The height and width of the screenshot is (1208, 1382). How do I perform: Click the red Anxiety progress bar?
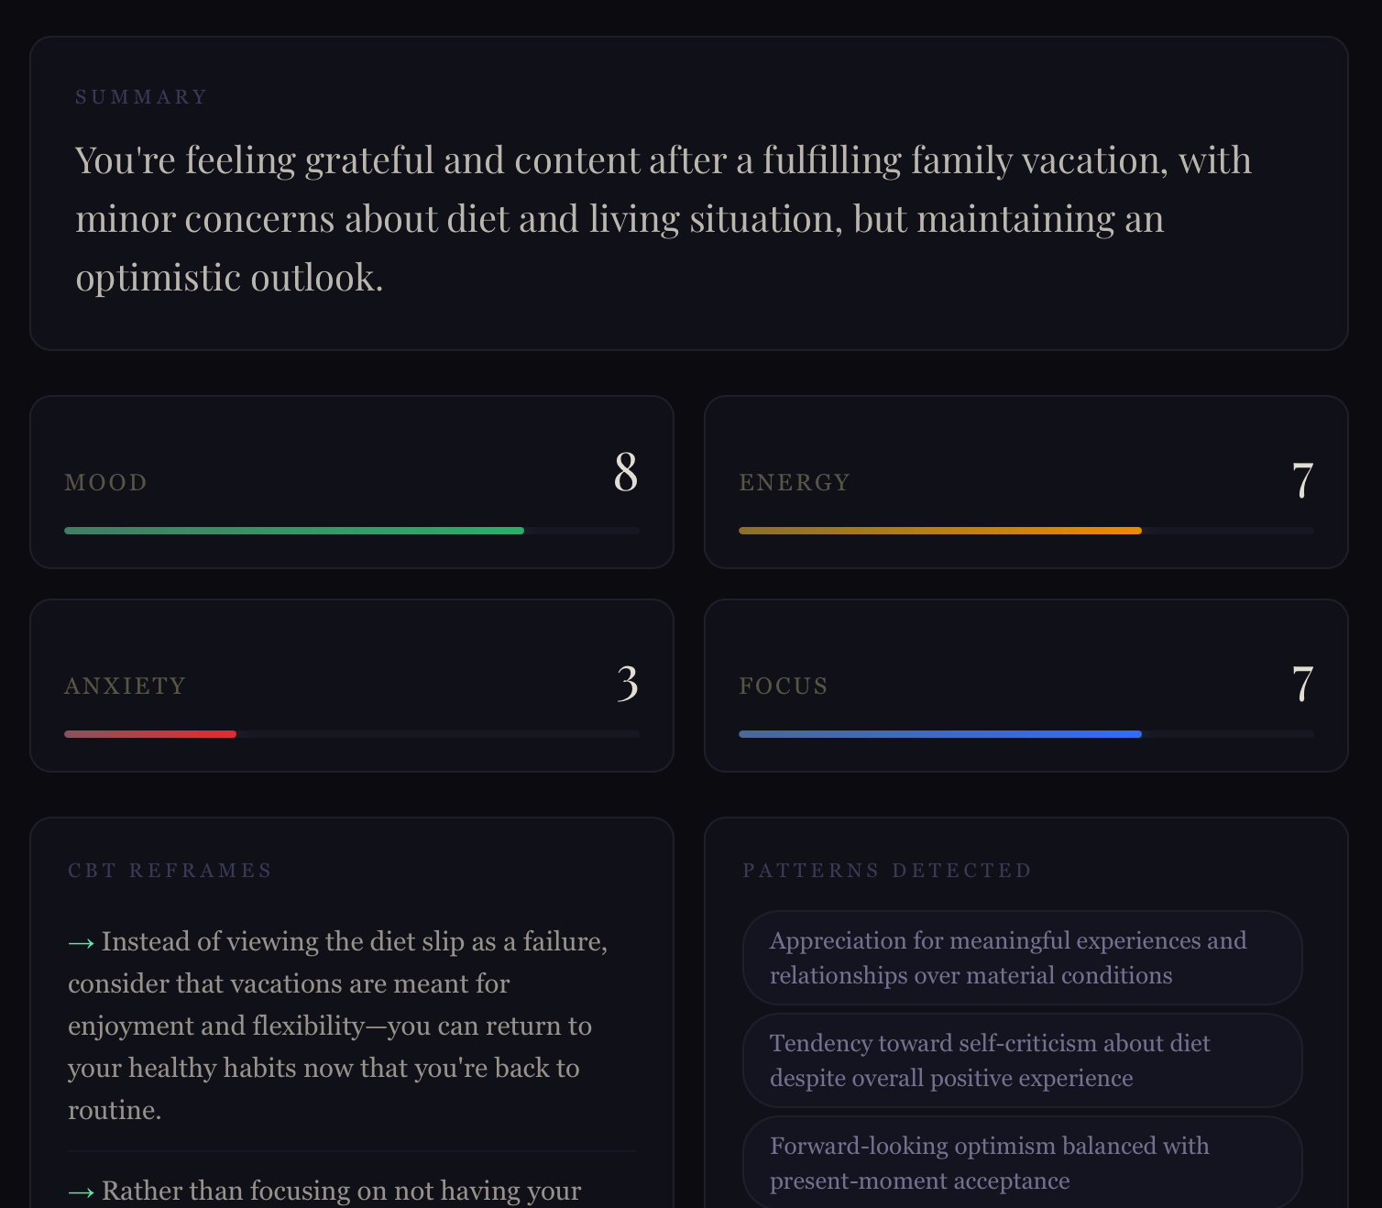tap(150, 734)
